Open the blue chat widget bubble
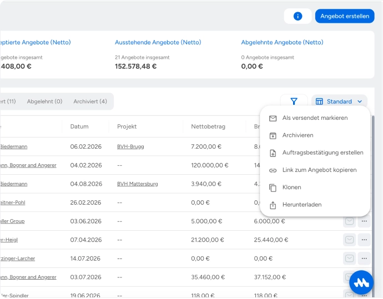 (361, 282)
